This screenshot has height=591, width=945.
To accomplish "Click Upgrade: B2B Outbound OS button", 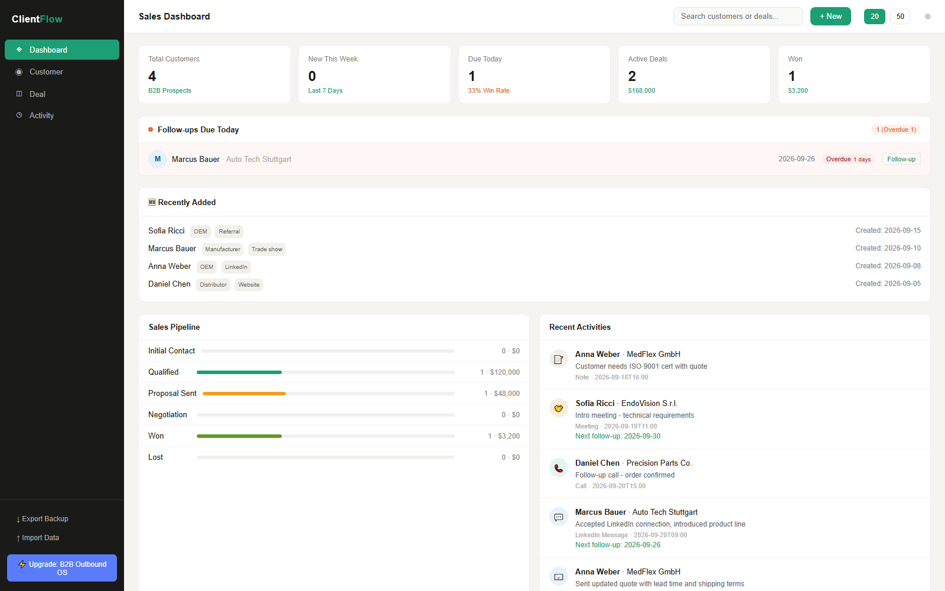I will pyautogui.click(x=62, y=568).
